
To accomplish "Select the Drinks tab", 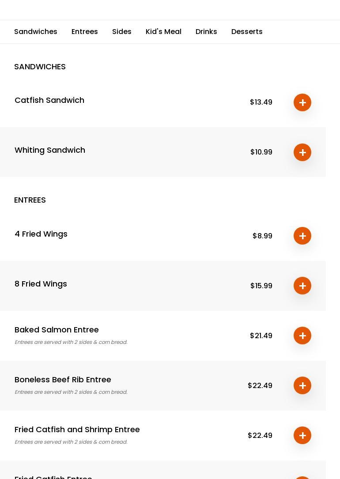I will [x=206, y=32].
